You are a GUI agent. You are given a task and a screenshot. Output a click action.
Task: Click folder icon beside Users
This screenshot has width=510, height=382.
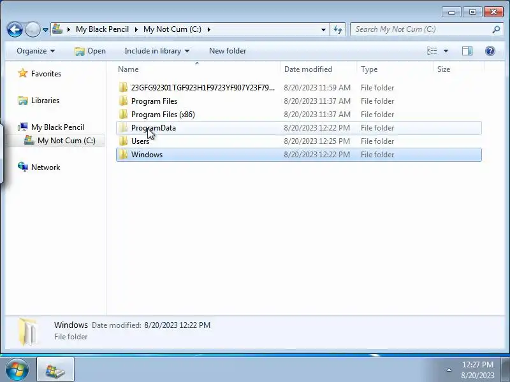(x=123, y=141)
